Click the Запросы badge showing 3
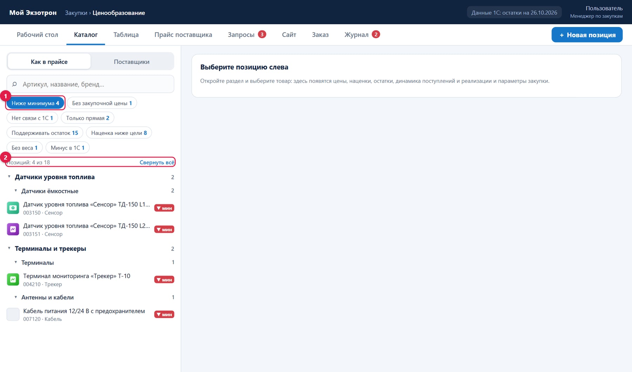 [x=262, y=34]
